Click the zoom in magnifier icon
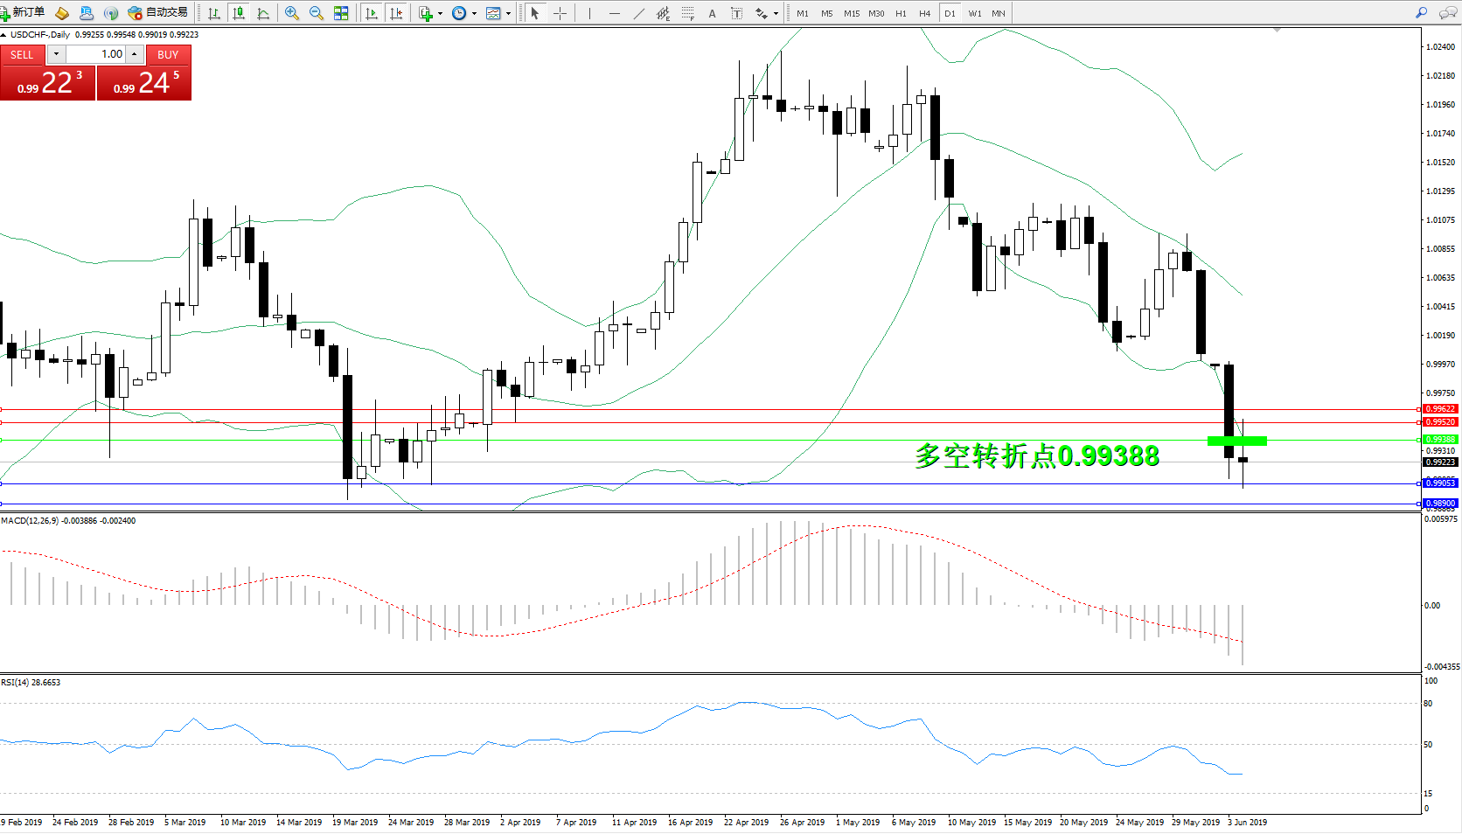The width and height of the screenshot is (1462, 834). click(292, 13)
